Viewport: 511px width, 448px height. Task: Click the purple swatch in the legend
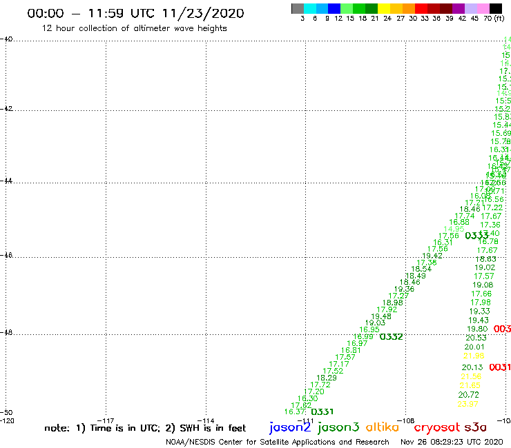[x=459, y=8]
